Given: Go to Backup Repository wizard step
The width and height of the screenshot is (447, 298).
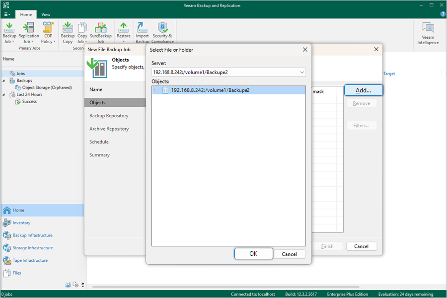Looking at the screenshot, I should click(x=109, y=116).
